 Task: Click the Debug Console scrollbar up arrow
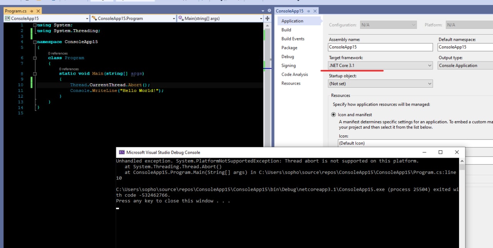tap(462, 161)
